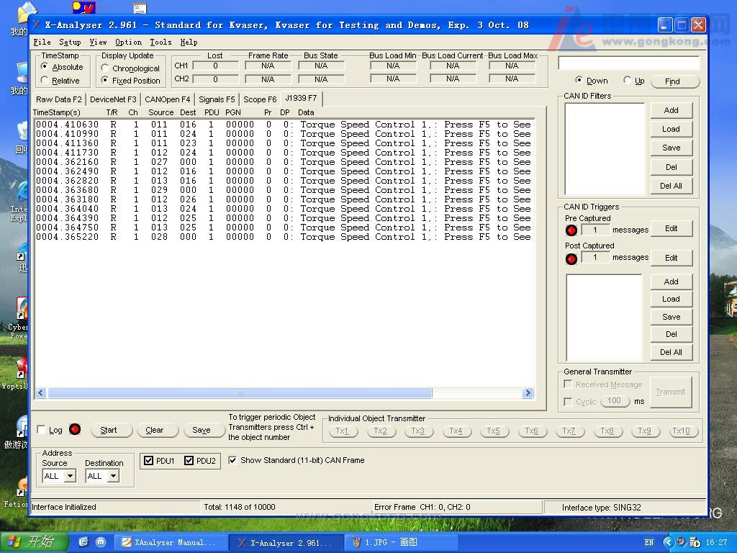737x553 pixels.
Task: Enable the Log checkbox
Action: tap(42, 430)
